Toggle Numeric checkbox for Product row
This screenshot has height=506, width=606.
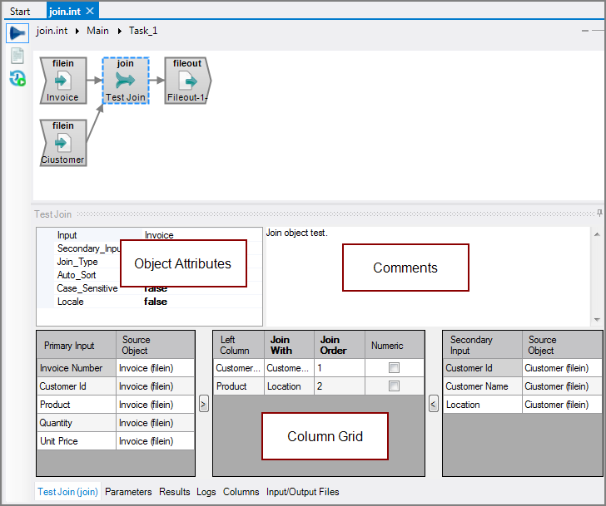click(395, 386)
